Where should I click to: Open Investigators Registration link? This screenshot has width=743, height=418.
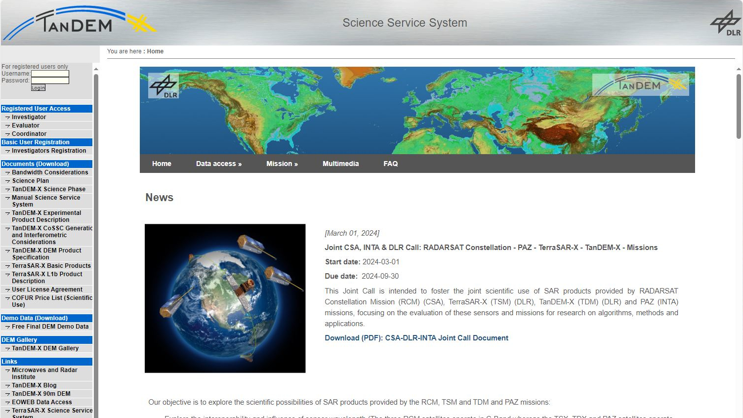point(48,151)
